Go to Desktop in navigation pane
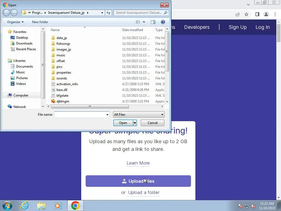This screenshot has height=211, width=281. tap(22, 37)
